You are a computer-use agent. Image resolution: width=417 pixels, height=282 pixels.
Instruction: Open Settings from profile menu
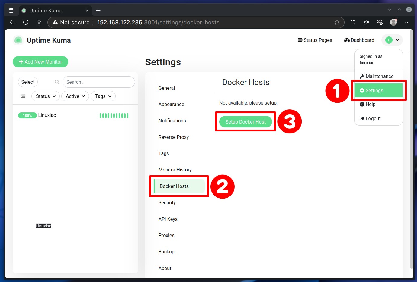point(379,90)
